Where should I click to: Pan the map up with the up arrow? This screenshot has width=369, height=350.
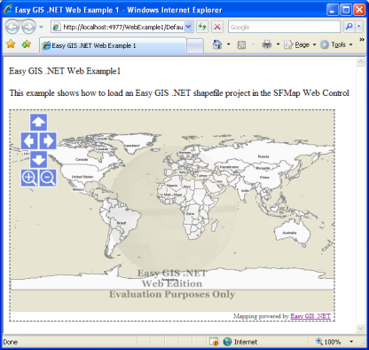38,122
